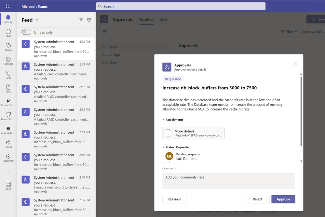Show more apps via ellipsis icon
This screenshot has width=325, height=217.
[x=8, y=172]
